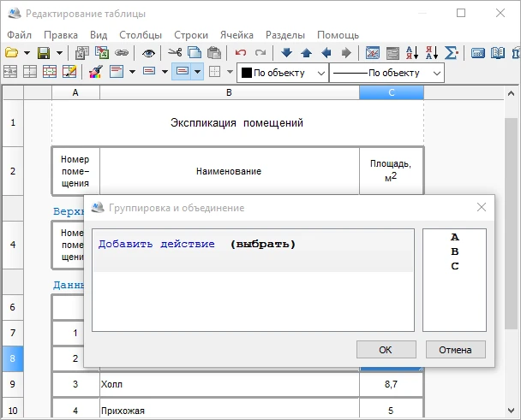The width and height of the screenshot is (521, 420).
Task: Click the 'Добавить действие' link
Action: [157, 245]
